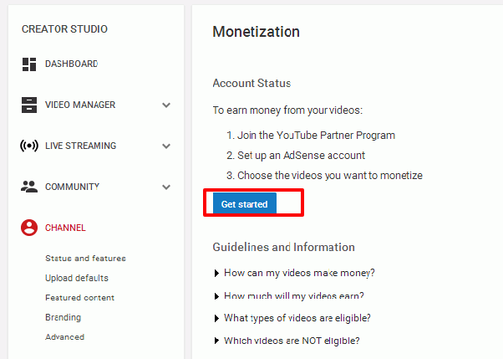Open the Branding settings

tap(63, 317)
